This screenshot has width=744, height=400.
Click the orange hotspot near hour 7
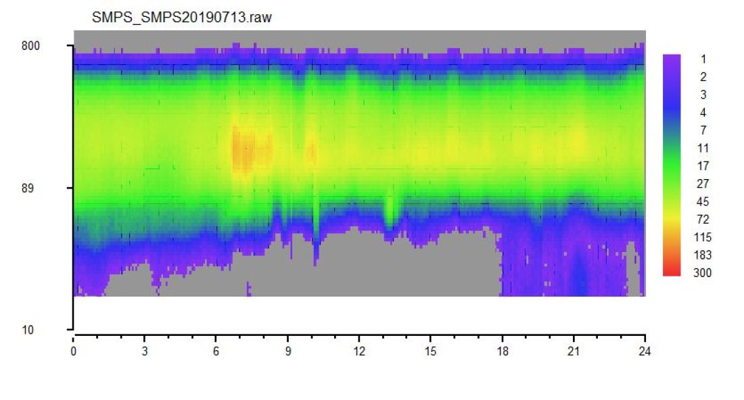tap(243, 151)
